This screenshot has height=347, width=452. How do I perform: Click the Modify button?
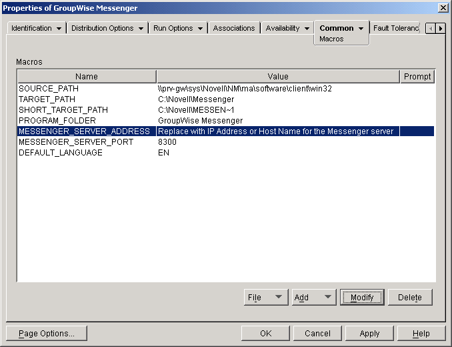click(x=362, y=297)
